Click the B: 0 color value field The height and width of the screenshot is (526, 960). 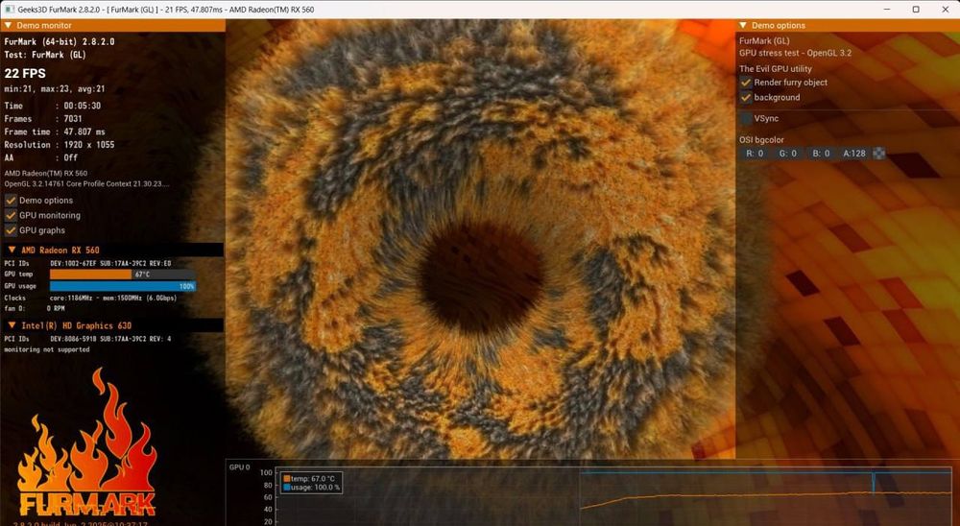tap(821, 154)
